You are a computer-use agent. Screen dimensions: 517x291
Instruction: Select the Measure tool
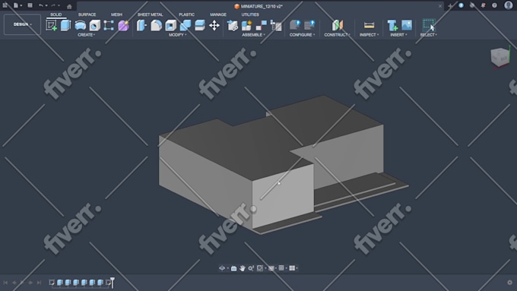pos(369,25)
